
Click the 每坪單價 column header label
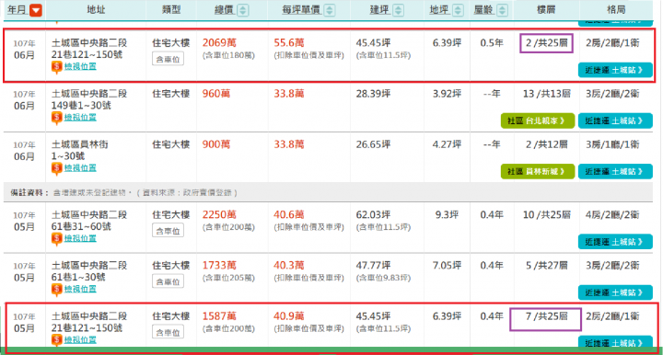301,10
